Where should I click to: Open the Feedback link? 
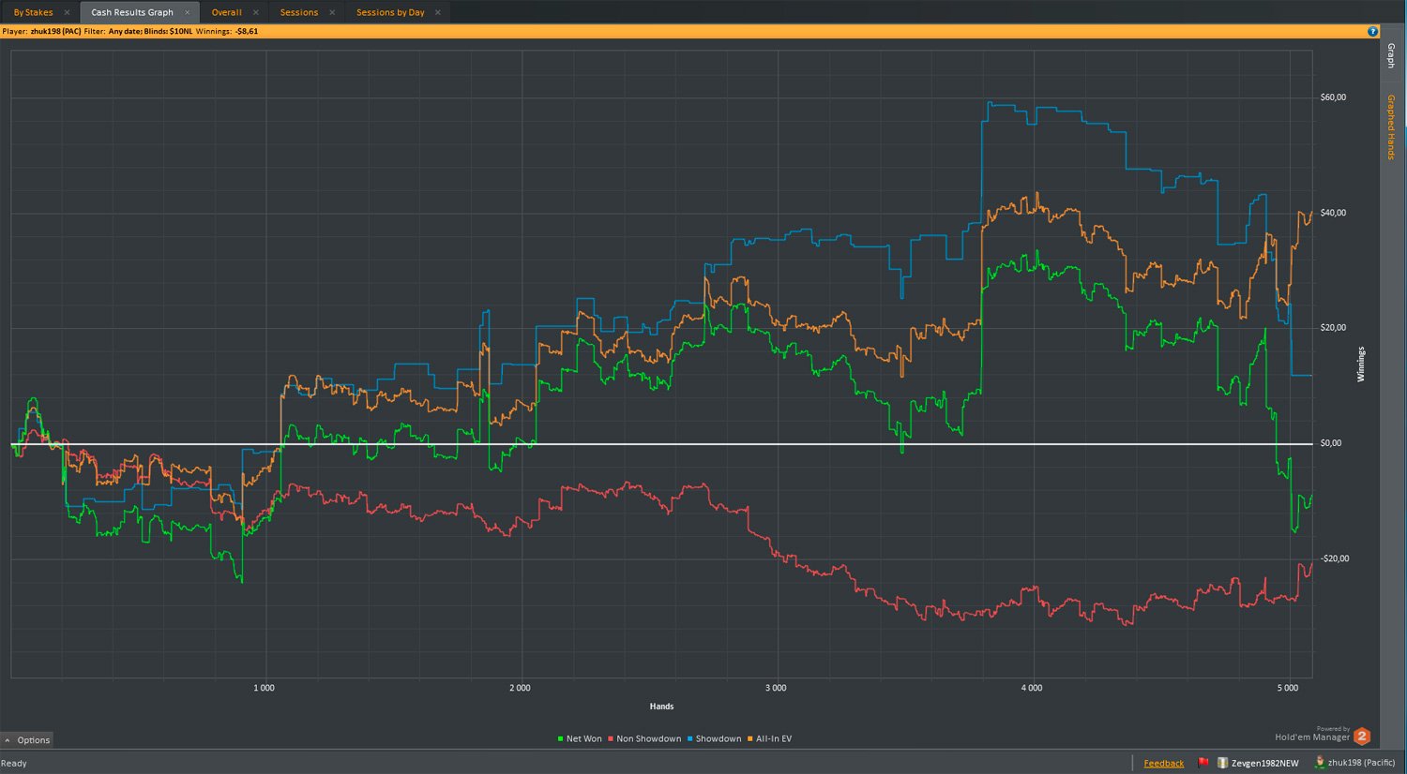point(1163,763)
